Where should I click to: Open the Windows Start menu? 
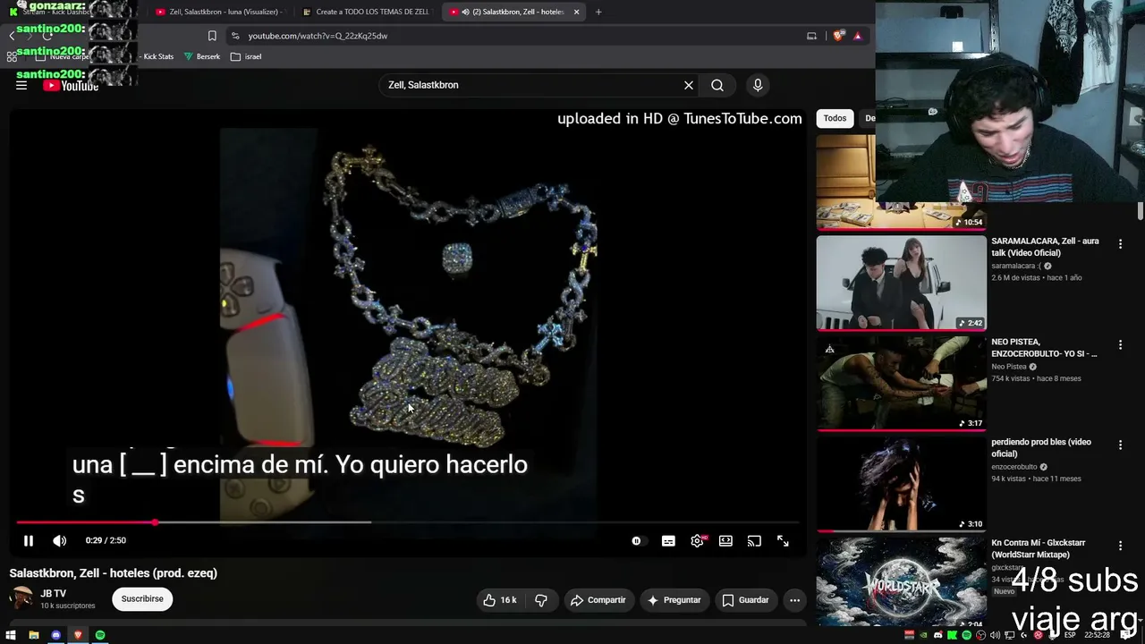(11, 635)
